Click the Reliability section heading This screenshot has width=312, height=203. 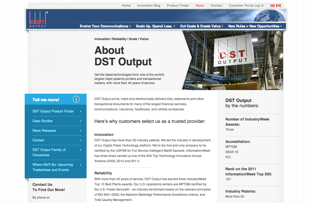103,173
